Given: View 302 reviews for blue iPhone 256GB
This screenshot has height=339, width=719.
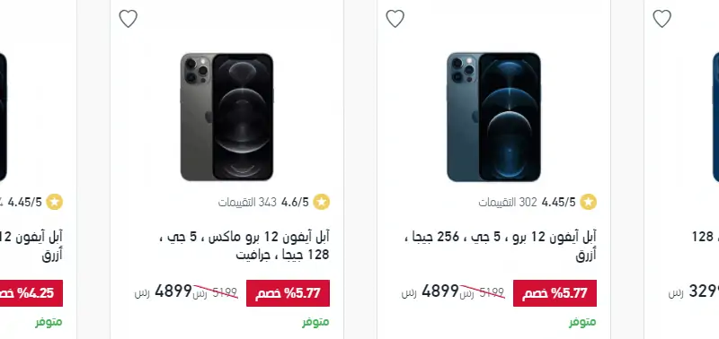Looking at the screenshot, I should [x=508, y=202].
